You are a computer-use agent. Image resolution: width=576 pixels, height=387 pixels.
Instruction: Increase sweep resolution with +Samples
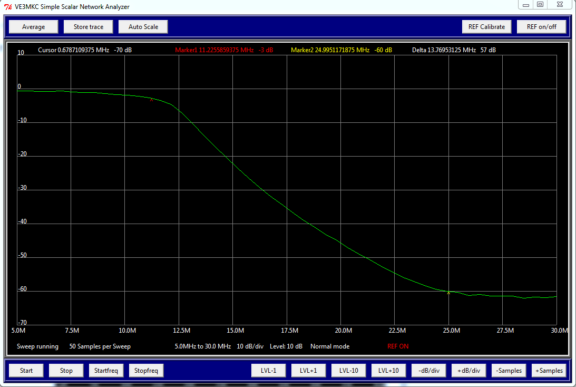549,370
